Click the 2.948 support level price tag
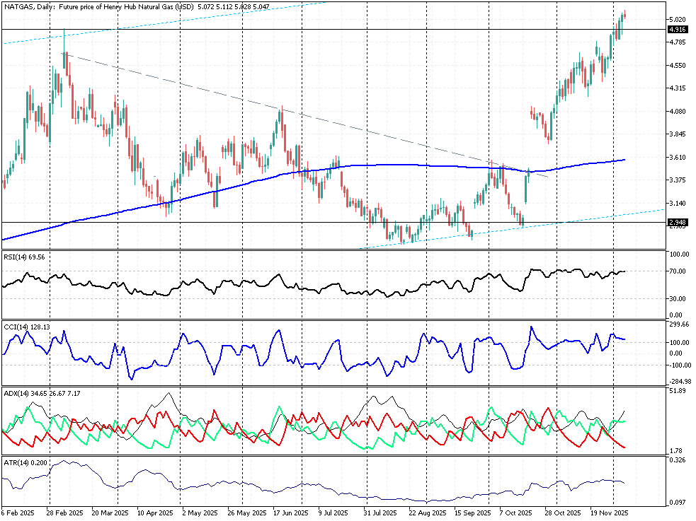 pos(676,223)
